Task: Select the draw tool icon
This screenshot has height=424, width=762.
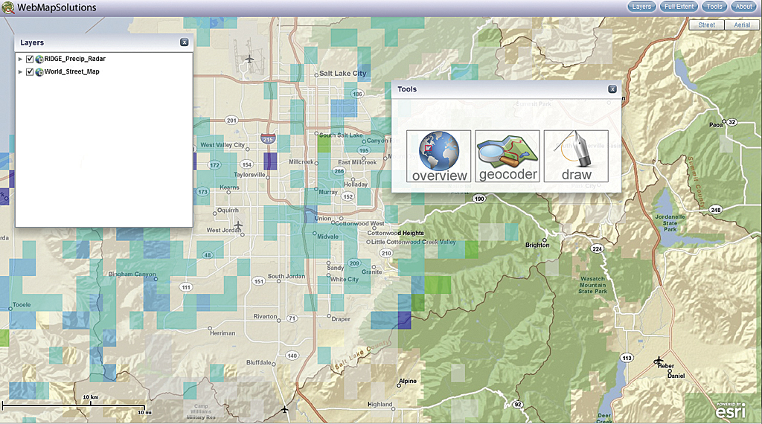Action: coord(576,156)
